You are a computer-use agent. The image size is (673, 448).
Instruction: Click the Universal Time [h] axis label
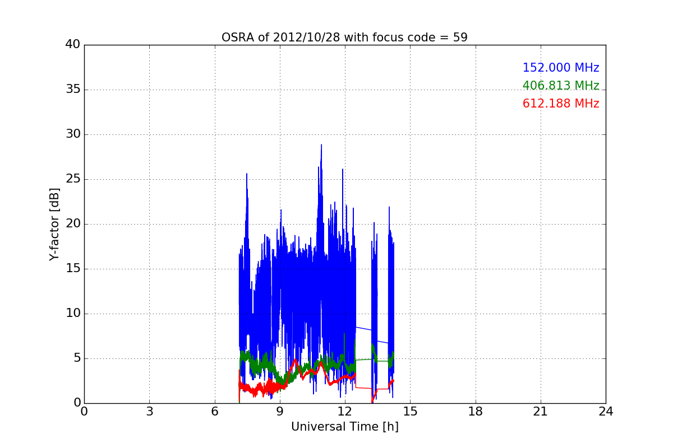[344, 427]
